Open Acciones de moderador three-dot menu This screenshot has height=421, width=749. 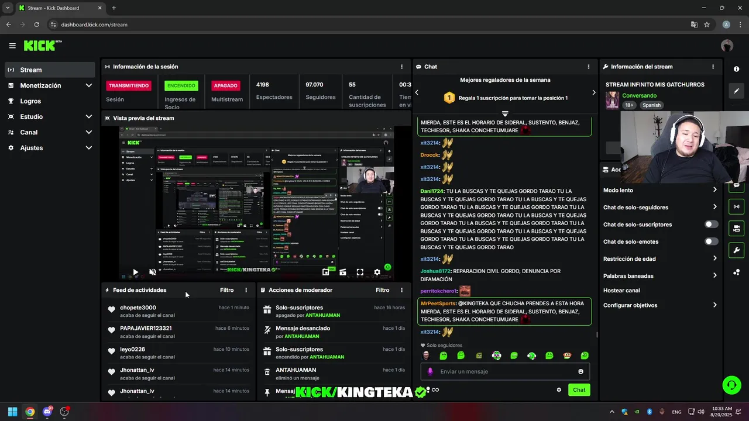pos(401,290)
